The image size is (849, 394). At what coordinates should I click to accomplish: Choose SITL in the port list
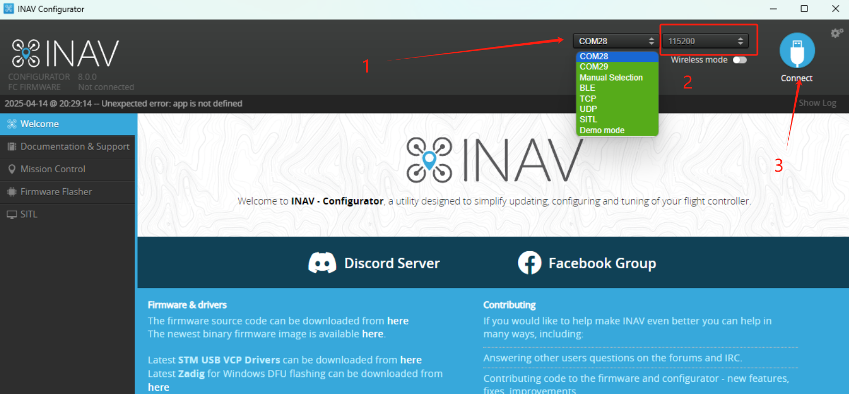(x=617, y=119)
